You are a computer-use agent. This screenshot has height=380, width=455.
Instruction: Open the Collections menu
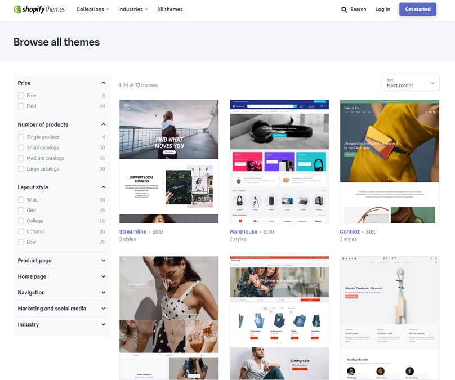pyautogui.click(x=92, y=10)
